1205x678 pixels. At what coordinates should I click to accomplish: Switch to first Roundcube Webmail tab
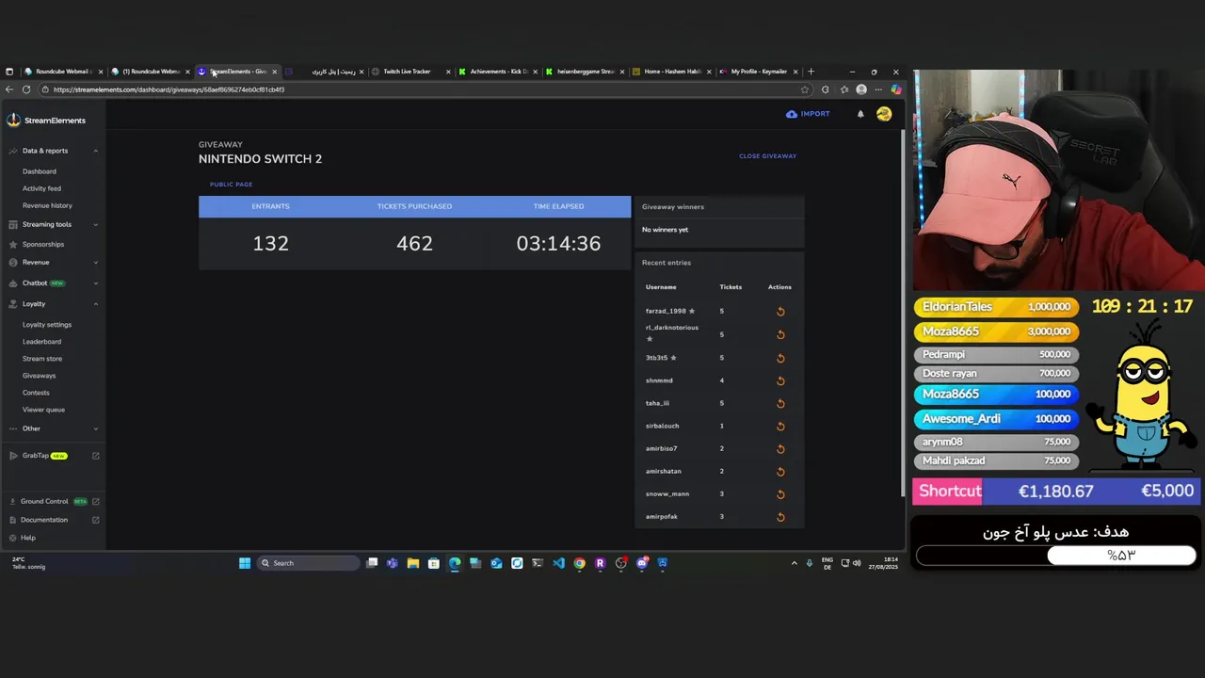point(63,72)
